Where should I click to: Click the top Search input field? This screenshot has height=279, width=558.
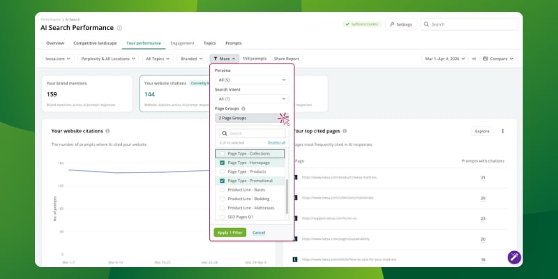click(469, 24)
